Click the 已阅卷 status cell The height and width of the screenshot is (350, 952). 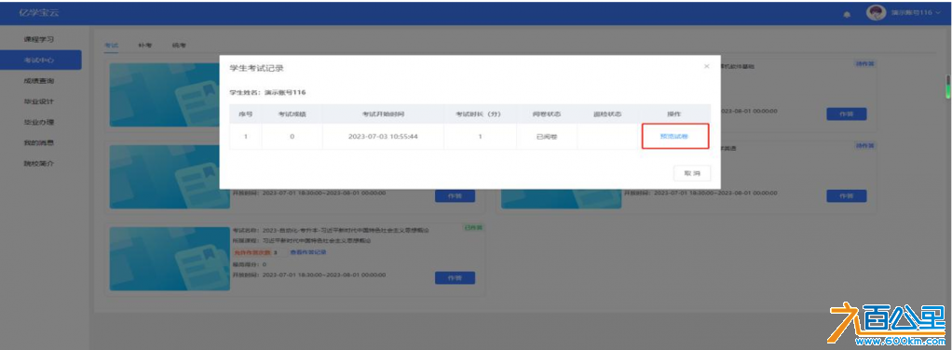pyautogui.click(x=547, y=137)
